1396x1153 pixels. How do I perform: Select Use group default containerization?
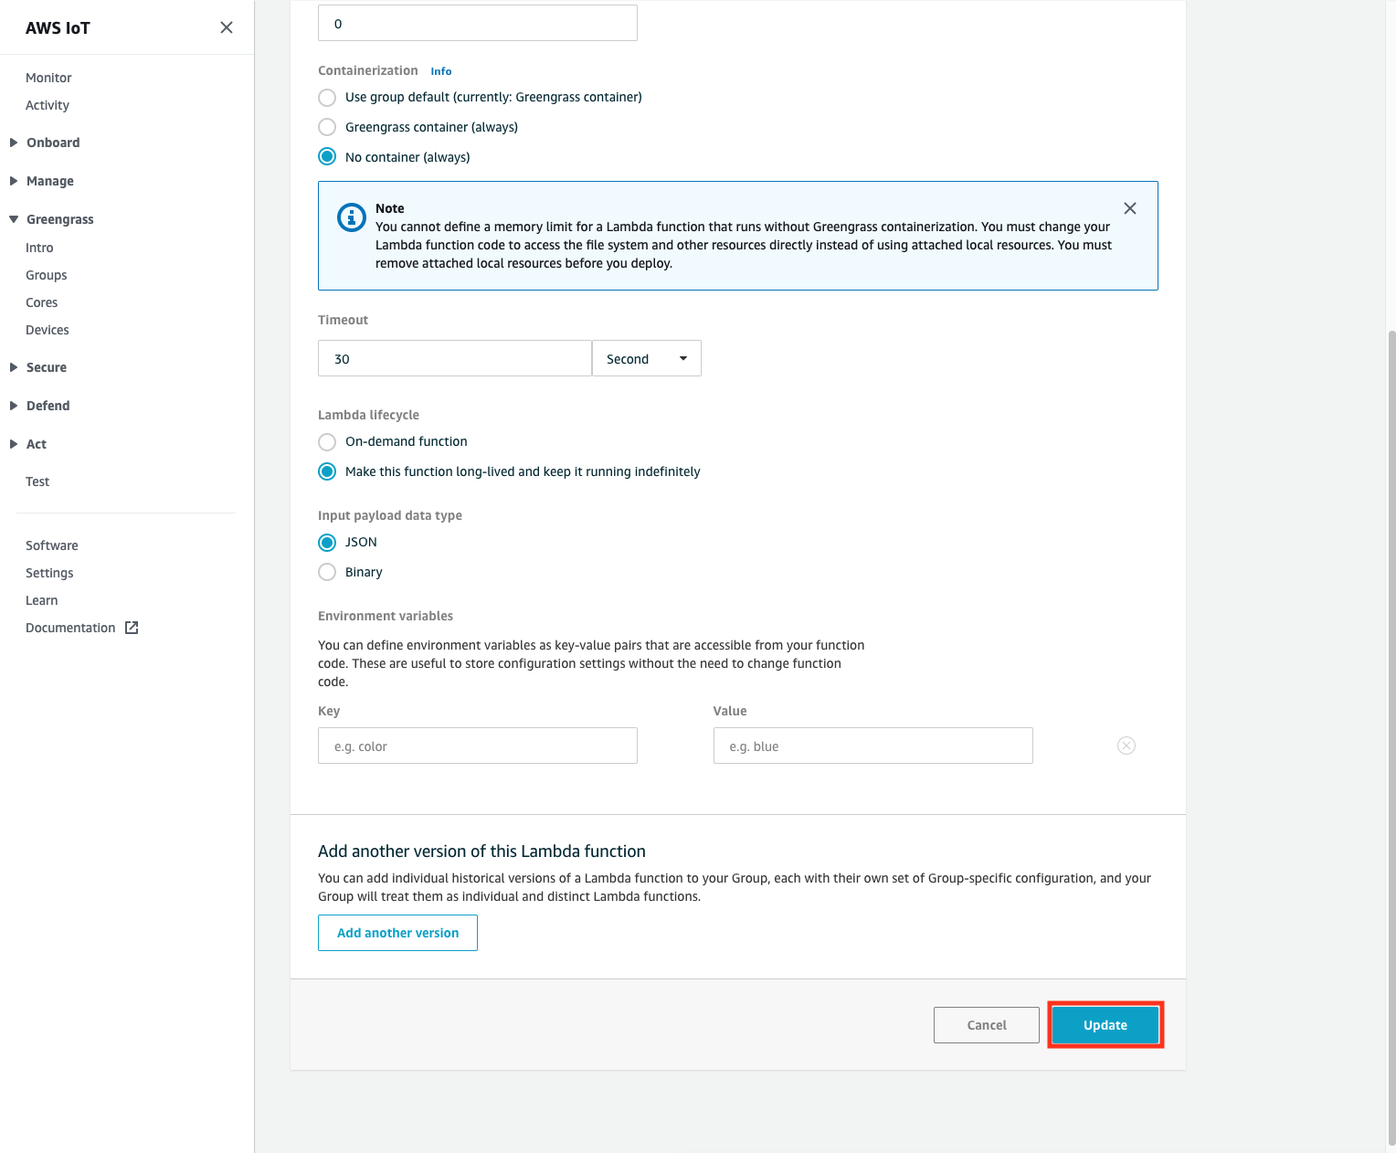[327, 97]
